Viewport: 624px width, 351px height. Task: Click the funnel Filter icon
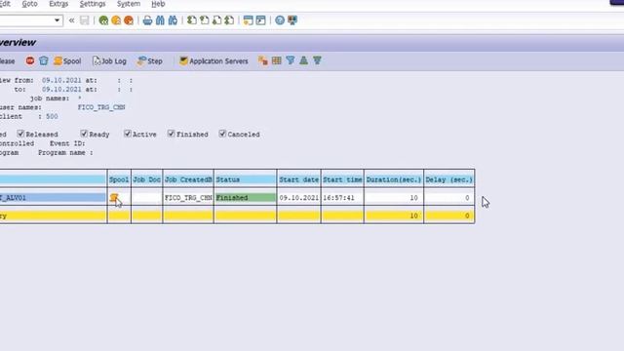[291, 60]
